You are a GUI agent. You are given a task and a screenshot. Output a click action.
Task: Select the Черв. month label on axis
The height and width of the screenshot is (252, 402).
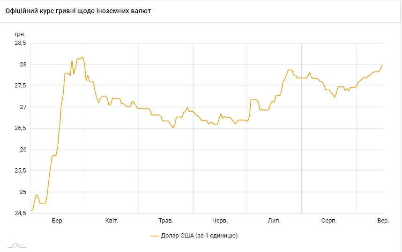point(220,221)
